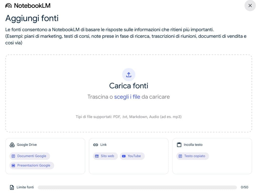This screenshot has height=194, width=257.
Task: Open the 'scegli i file' link
Action: [127, 97]
